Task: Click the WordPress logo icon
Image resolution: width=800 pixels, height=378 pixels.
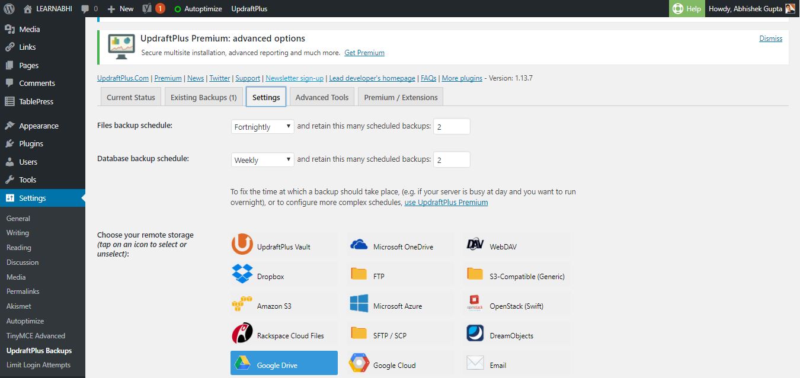Action: click(x=9, y=9)
